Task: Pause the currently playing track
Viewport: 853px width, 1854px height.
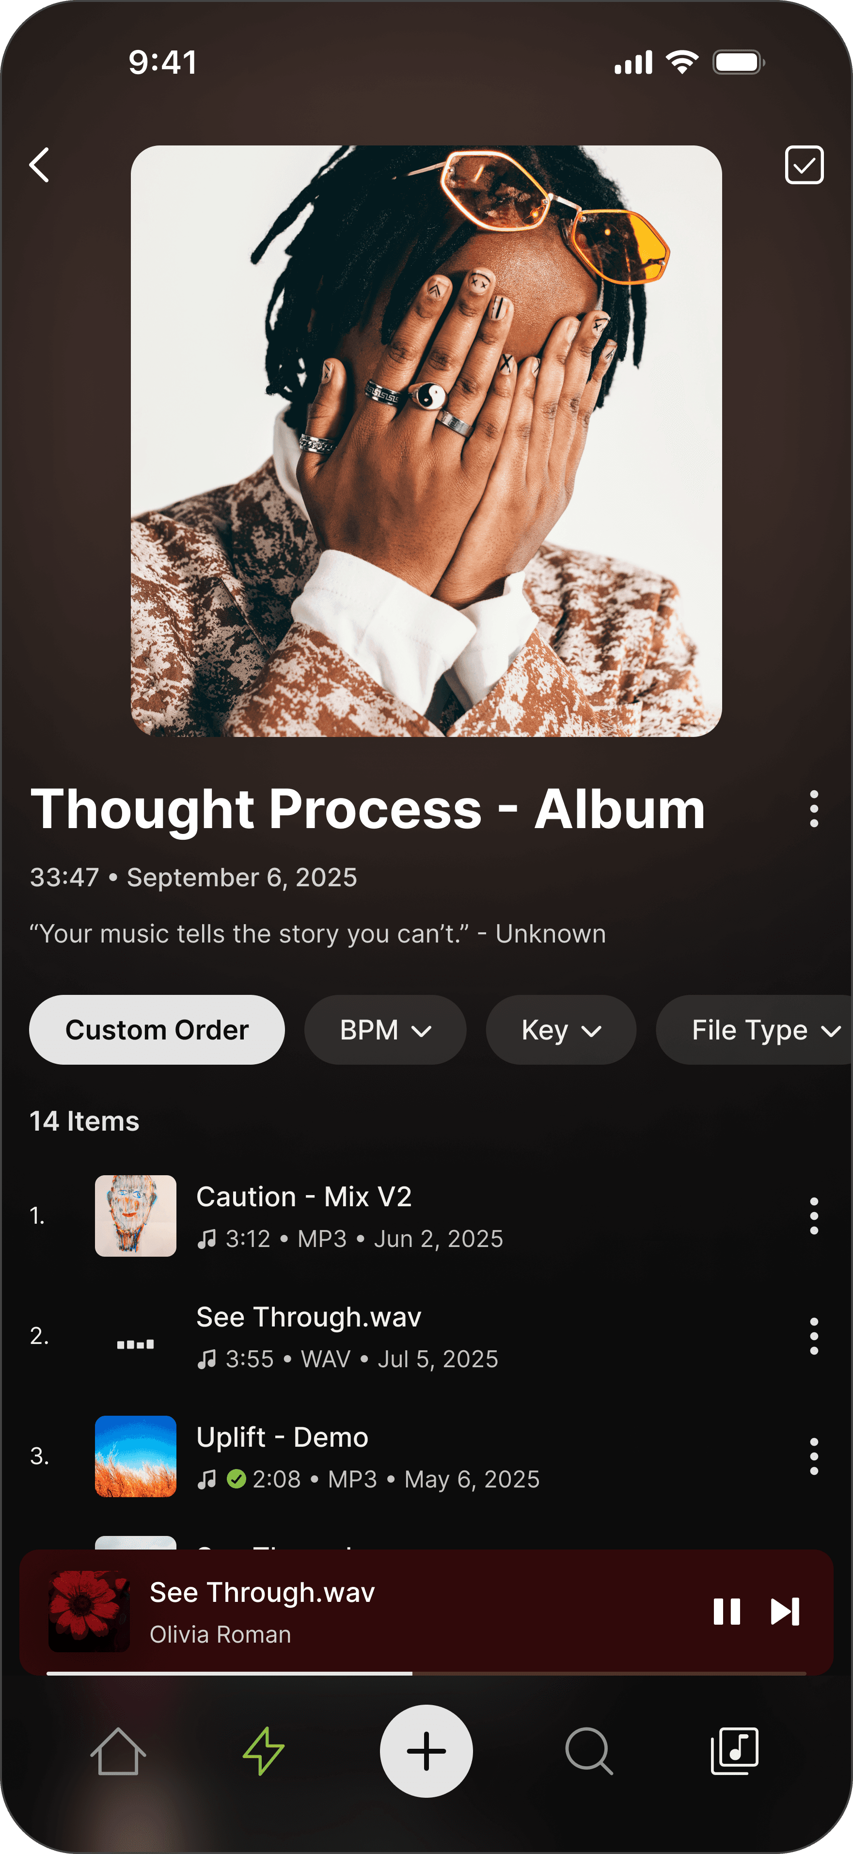Action: click(727, 1612)
